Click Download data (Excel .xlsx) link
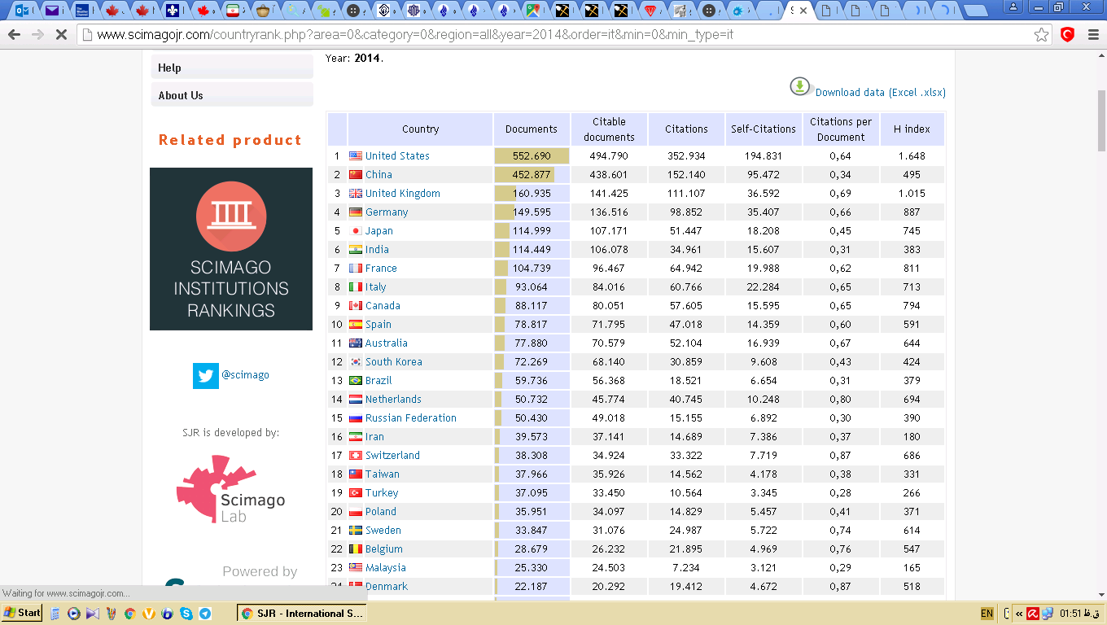1107x625 pixels. (x=880, y=93)
